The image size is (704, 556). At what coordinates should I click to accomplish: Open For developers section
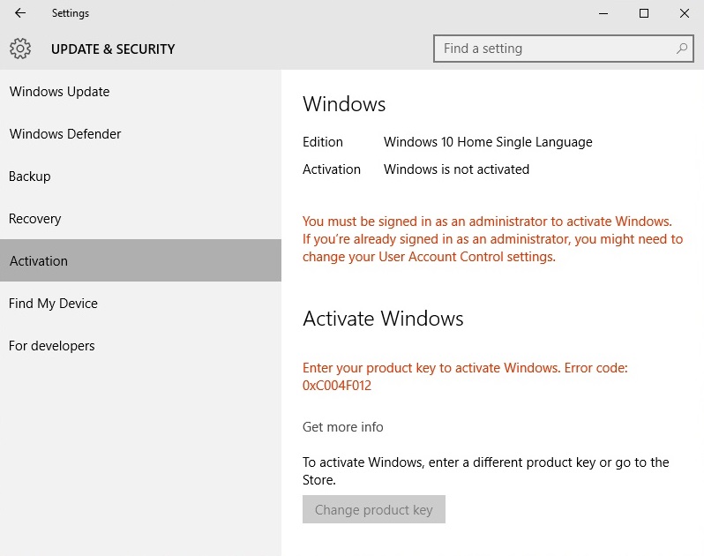(x=140, y=346)
